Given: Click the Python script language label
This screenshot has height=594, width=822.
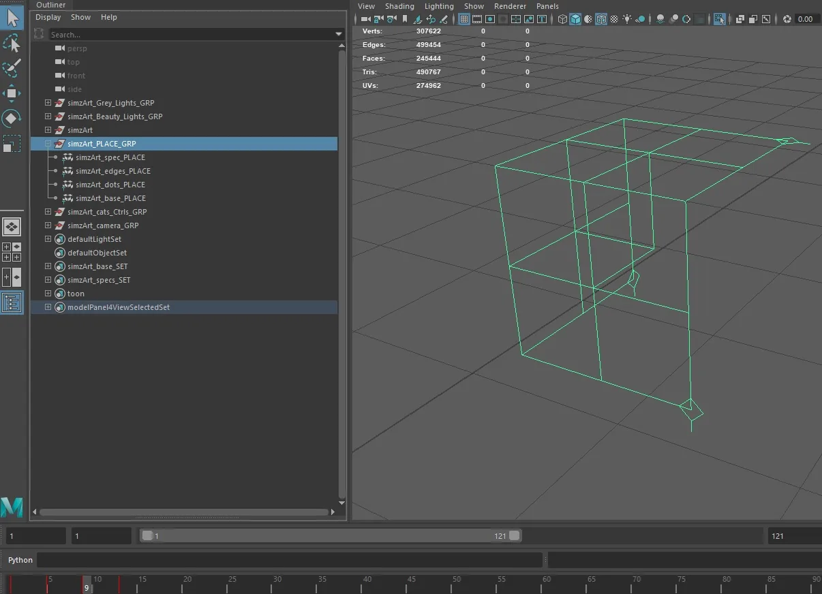Looking at the screenshot, I should (x=20, y=560).
